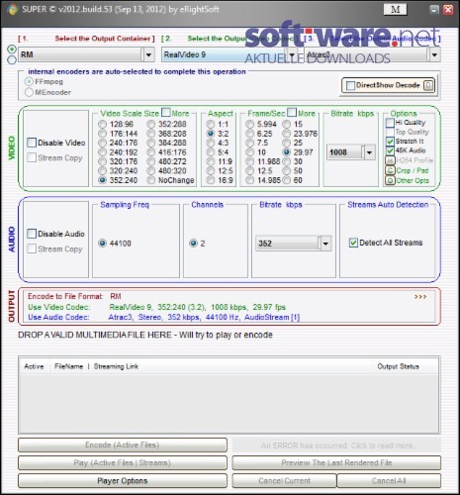Select the FFmpeg encoder radio button
The height and width of the screenshot is (495, 460).
click(x=29, y=81)
